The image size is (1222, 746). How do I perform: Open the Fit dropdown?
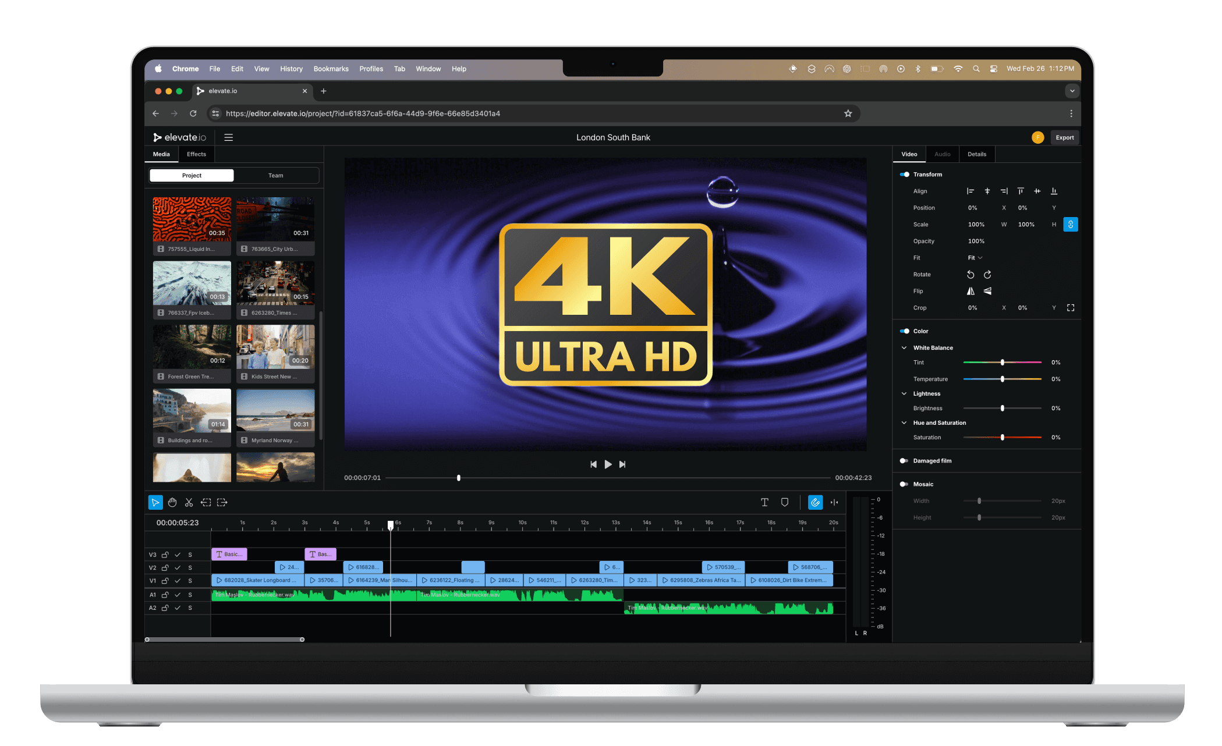975,258
